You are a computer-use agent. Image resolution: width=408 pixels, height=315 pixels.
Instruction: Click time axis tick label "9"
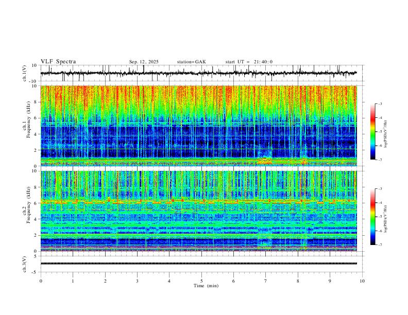tap(330, 281)
